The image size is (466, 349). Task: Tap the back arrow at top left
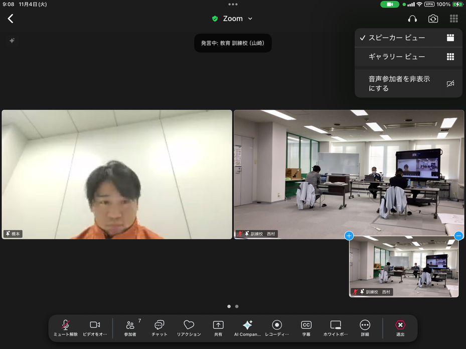click(11, 19)
